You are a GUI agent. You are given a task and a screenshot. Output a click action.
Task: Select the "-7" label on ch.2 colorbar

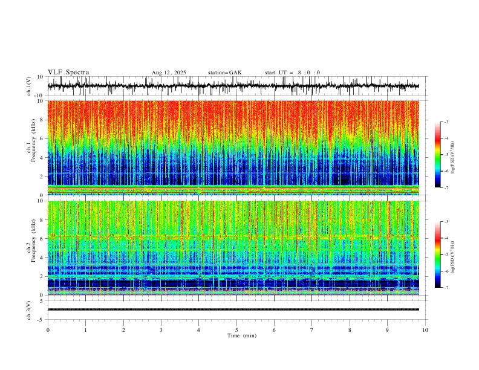point(446,288)
